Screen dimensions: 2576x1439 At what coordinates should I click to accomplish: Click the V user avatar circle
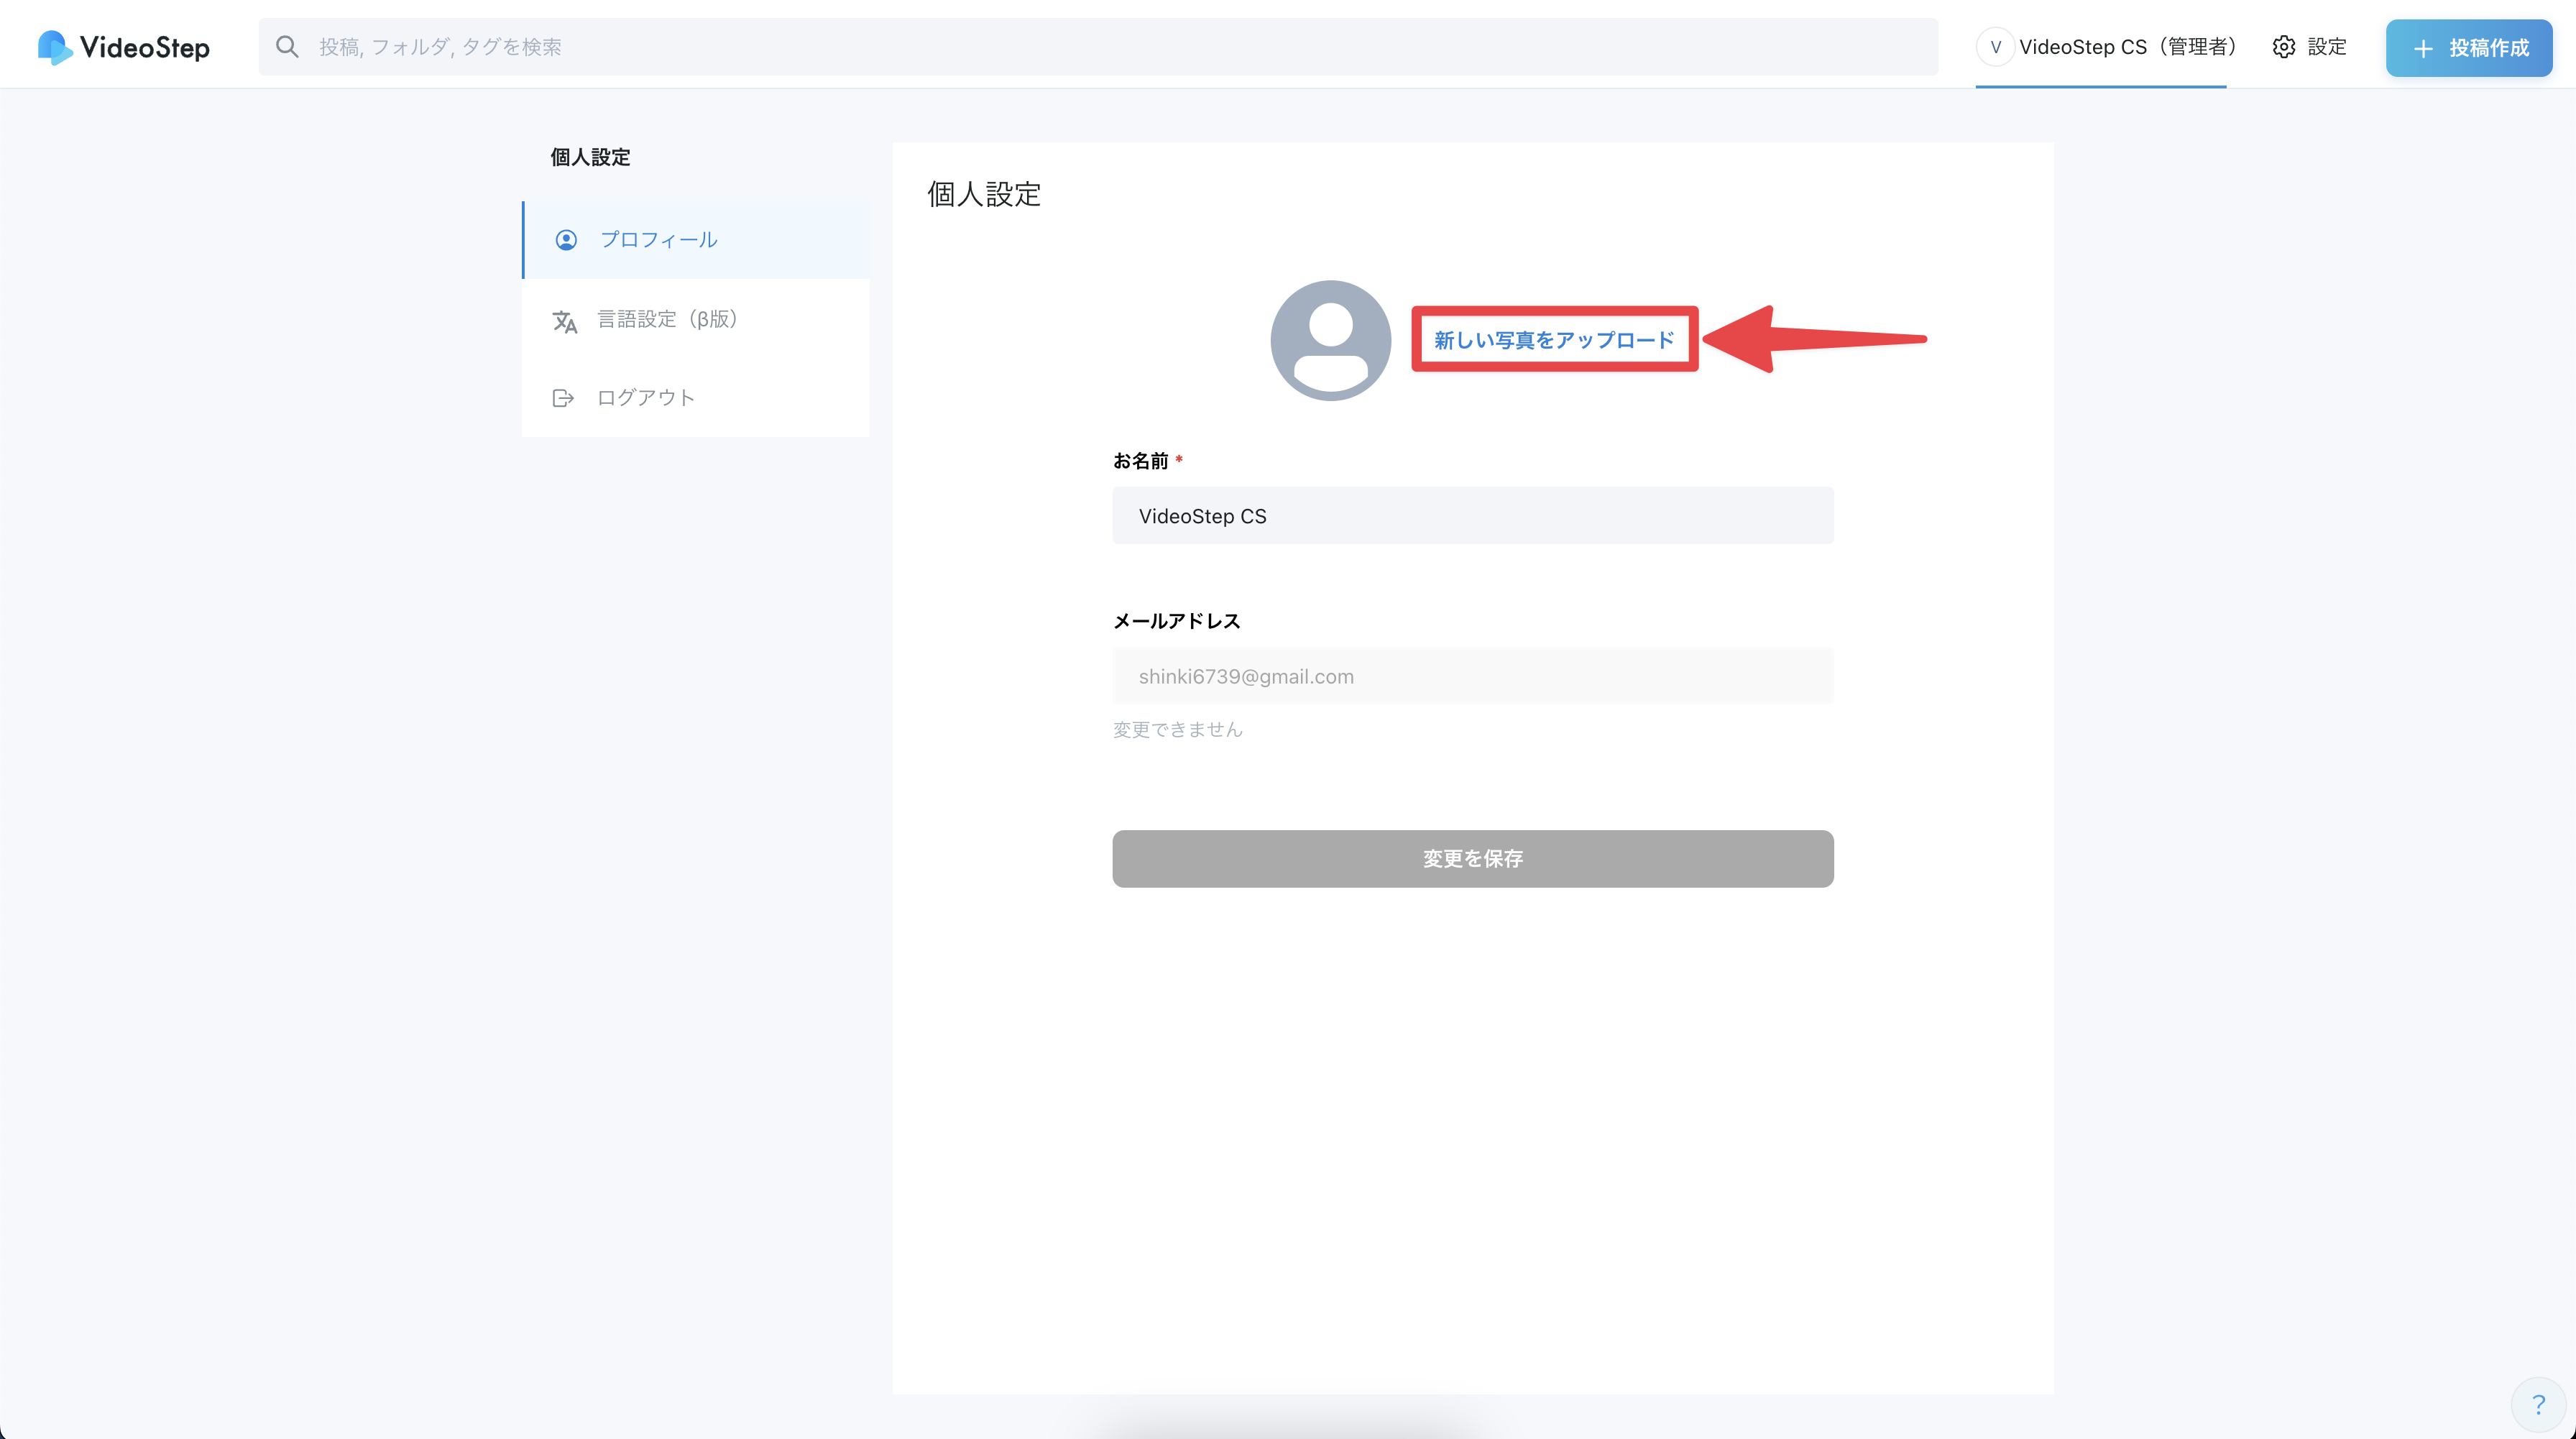[1995, 47]
